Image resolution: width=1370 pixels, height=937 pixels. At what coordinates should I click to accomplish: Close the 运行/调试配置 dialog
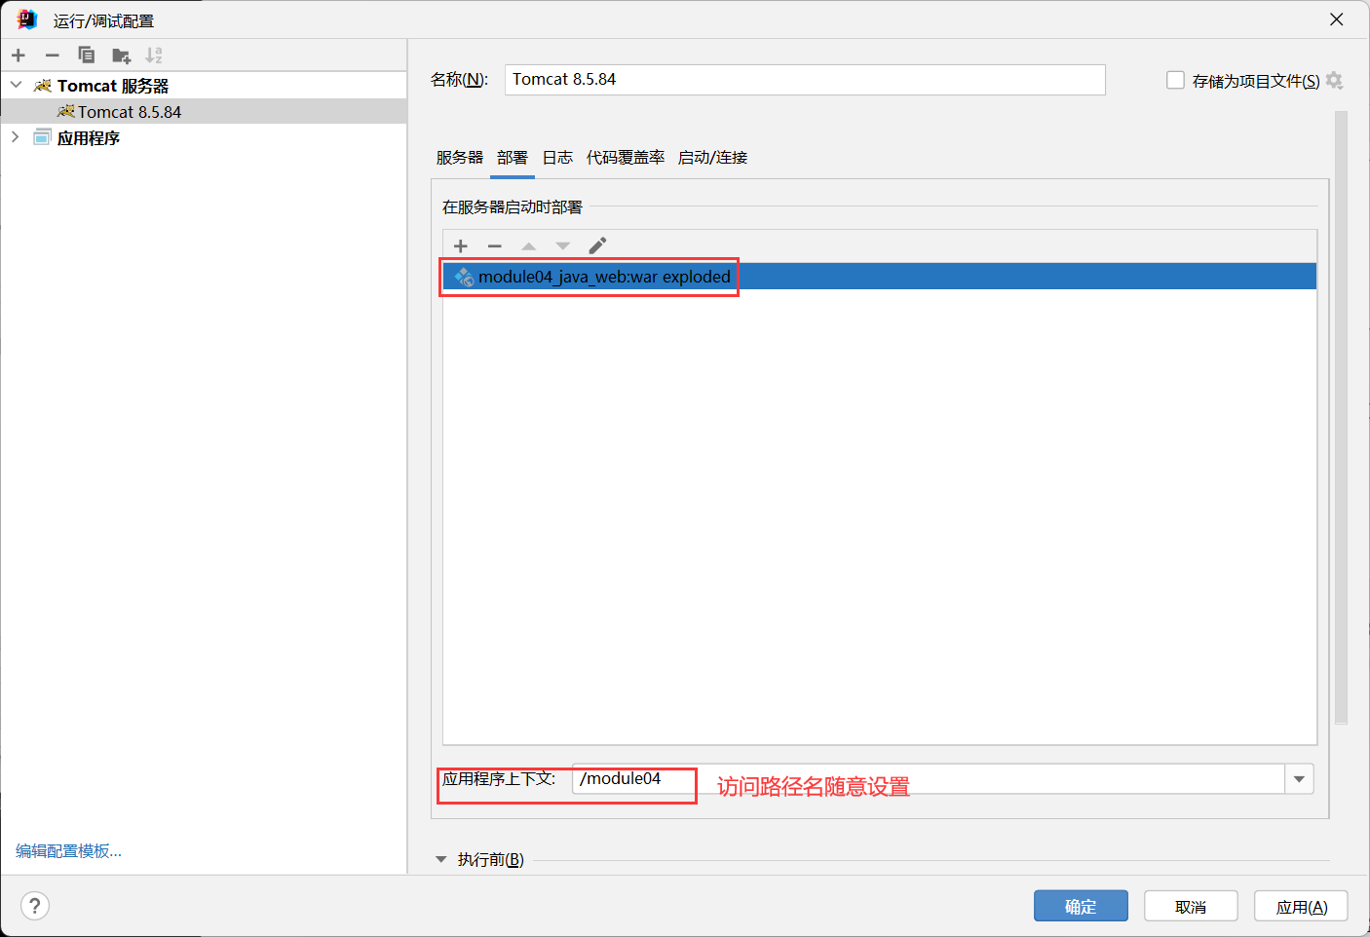[1337, 19]
